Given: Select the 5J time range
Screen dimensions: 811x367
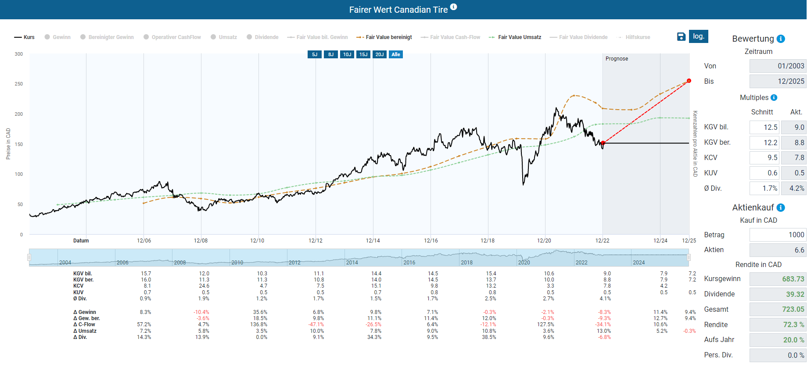Looking at the screenshot, I should [x=315, y=54].
